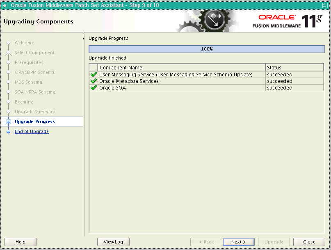This screenshot has height=250, width=331.
Task: Click succeeded status for User Messaging Service
Action: 279,75
